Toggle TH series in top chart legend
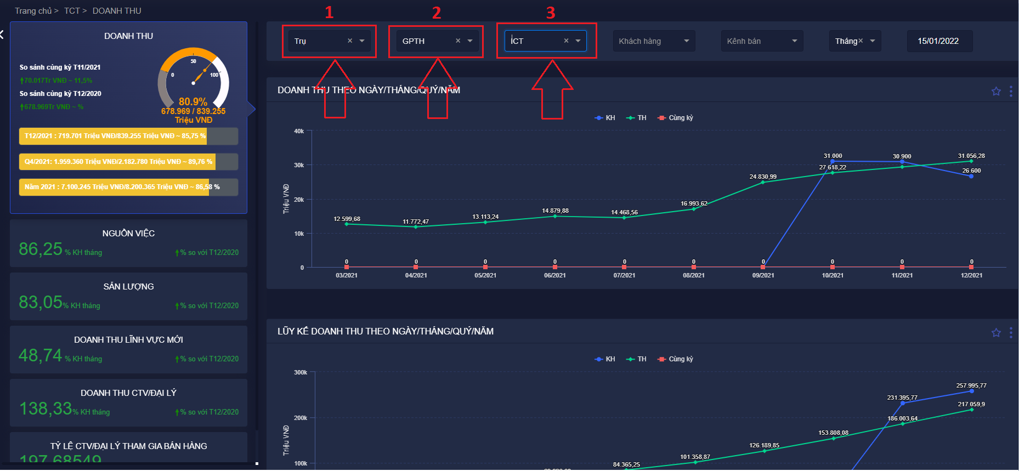The height and width of the screenshot is (471, 1019). click(637, 118)
